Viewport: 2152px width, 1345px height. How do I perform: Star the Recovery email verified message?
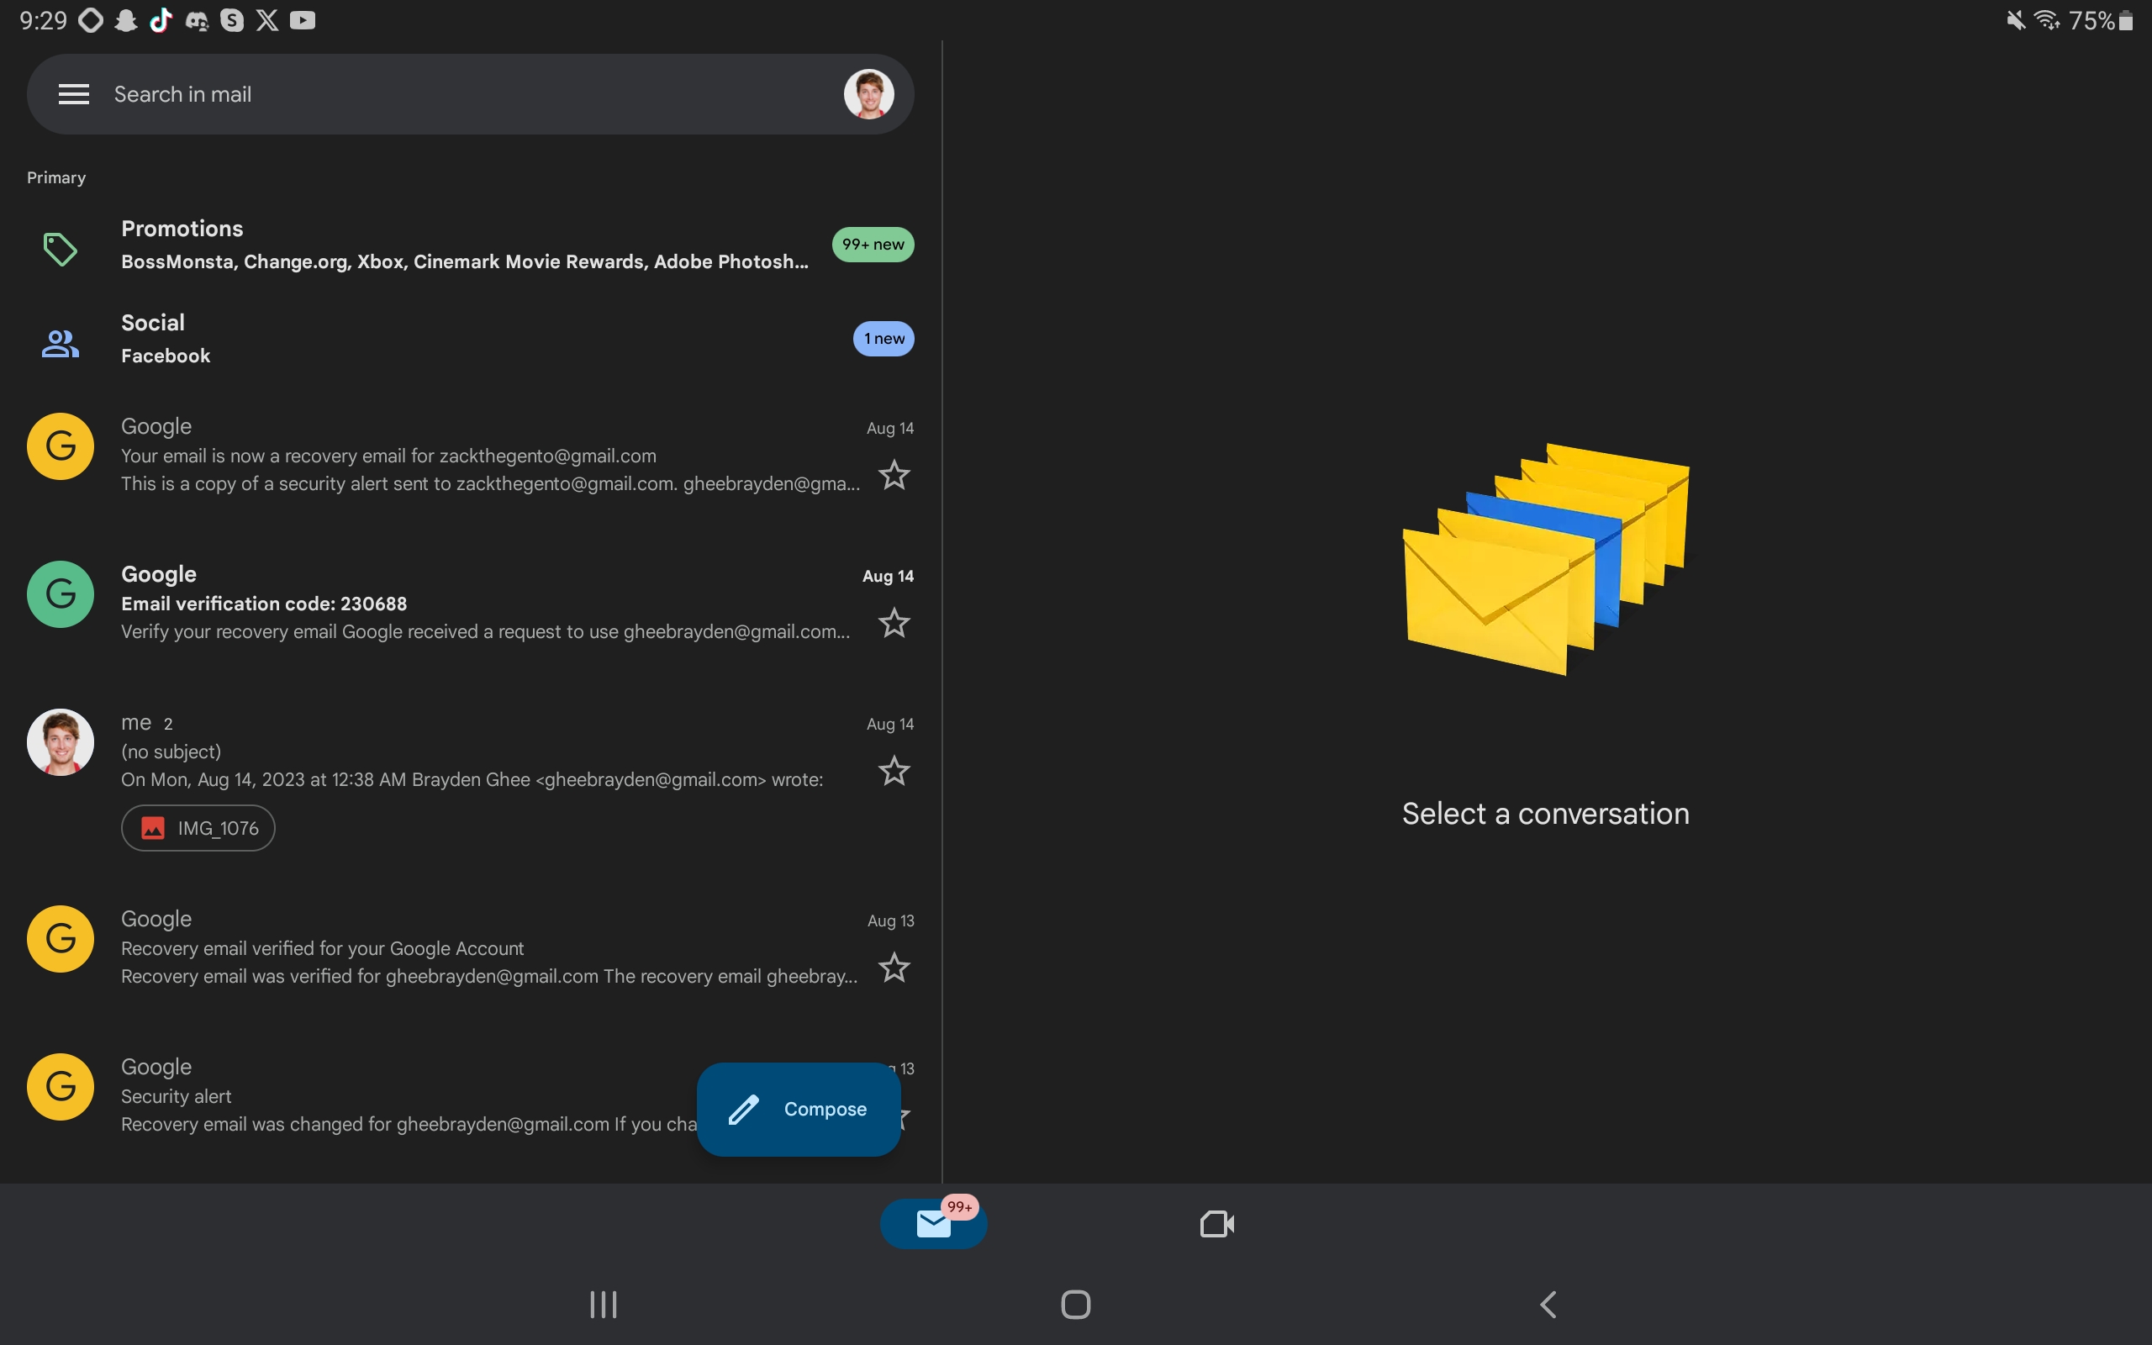pyautogui.click(x=894, y=967)
